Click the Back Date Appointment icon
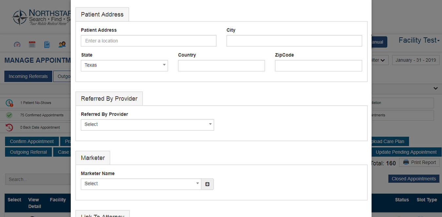 pos(9,127)
